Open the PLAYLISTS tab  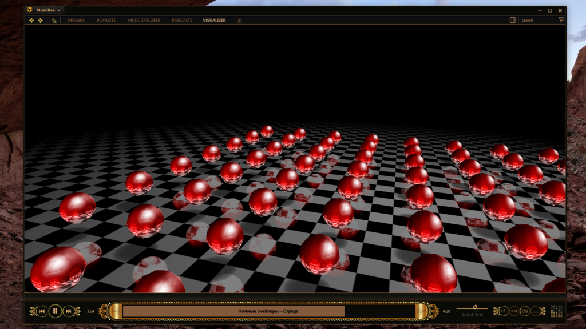[106, 21]
